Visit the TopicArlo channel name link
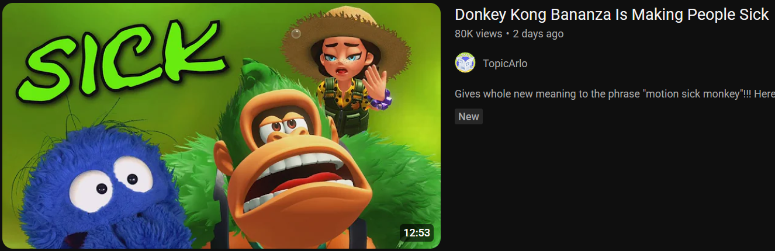 pyautogui.click(x=505, y=64)
